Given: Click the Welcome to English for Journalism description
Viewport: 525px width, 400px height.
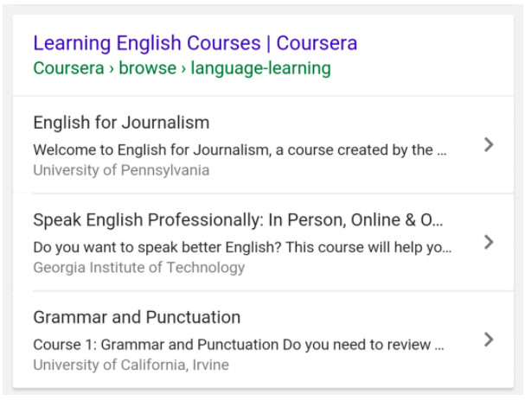Looking at the screenshot, I should 240,149.
